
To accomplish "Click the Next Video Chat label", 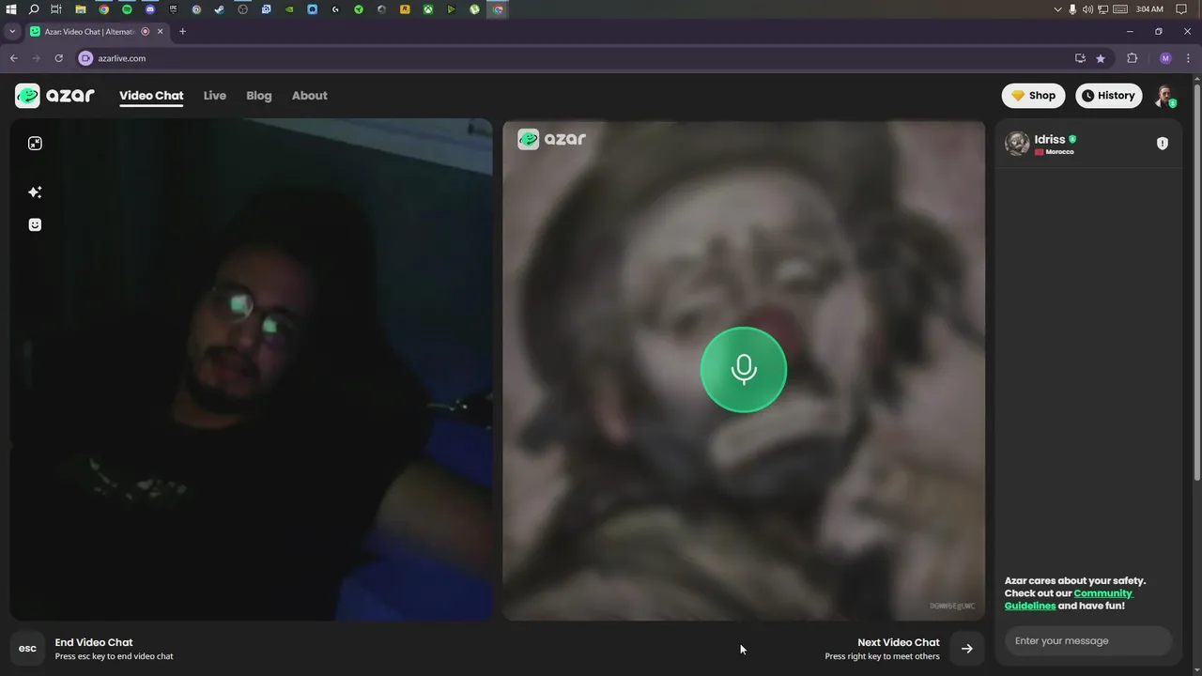I will point(898,643).
